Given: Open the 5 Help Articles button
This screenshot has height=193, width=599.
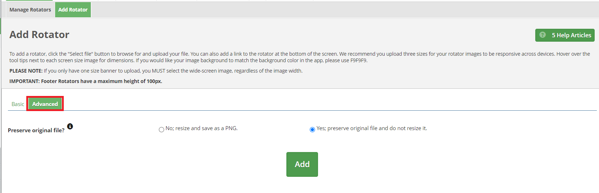Looking at the screenshot, I should [x=565, y=35].
